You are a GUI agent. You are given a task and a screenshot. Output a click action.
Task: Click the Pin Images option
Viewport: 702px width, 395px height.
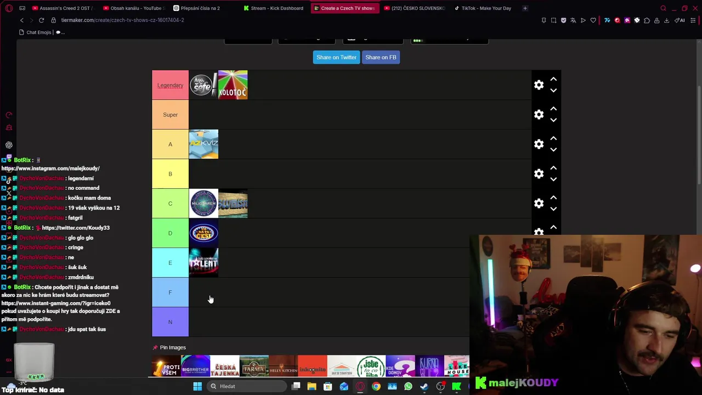[x=169, y=347]
